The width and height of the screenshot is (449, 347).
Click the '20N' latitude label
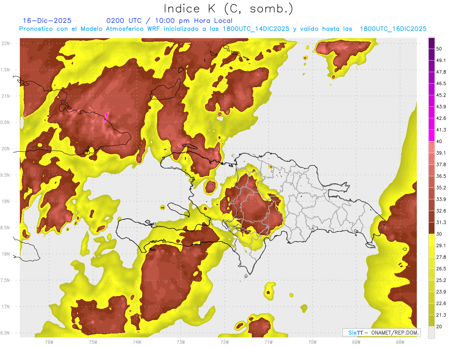coord(5,149)
